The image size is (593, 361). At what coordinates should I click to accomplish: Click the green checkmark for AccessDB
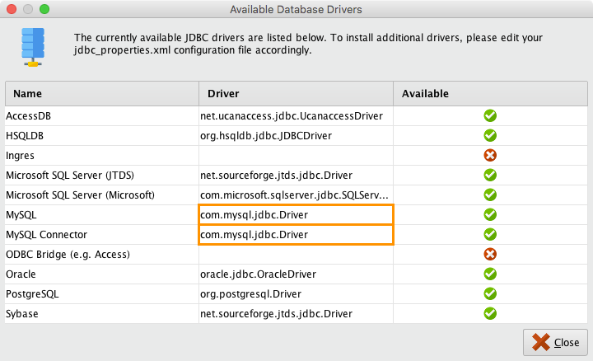(x=490, y=115)
